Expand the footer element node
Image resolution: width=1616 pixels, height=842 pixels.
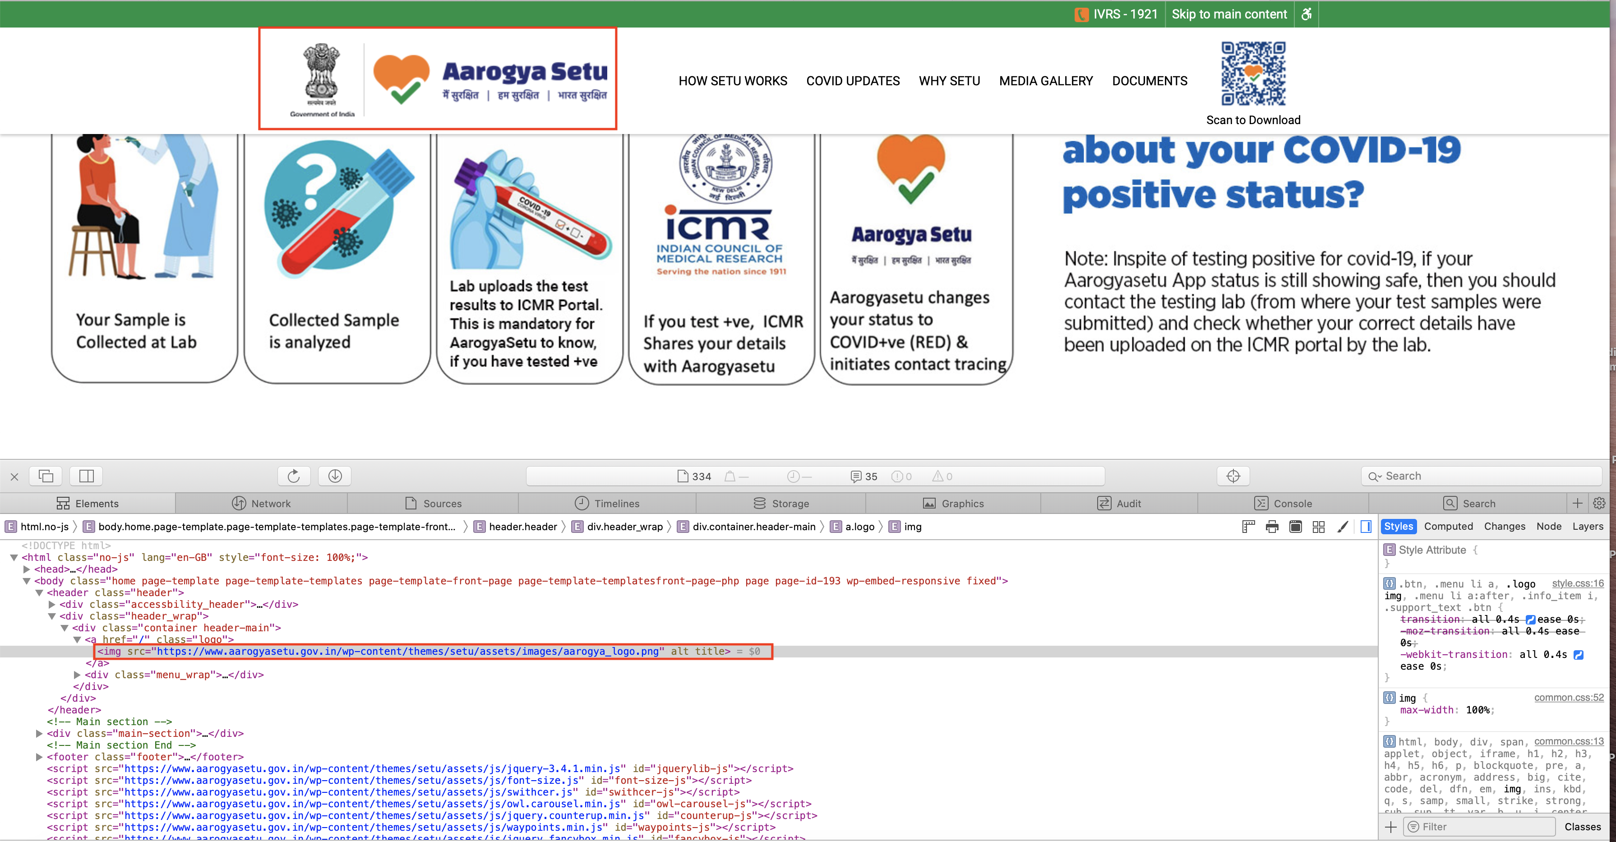pos(39,757)
